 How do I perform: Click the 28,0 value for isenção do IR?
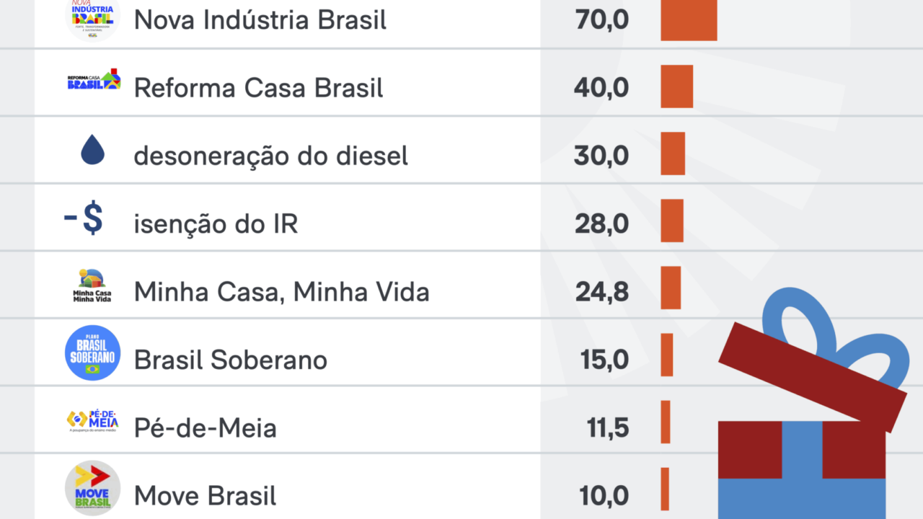601,224
